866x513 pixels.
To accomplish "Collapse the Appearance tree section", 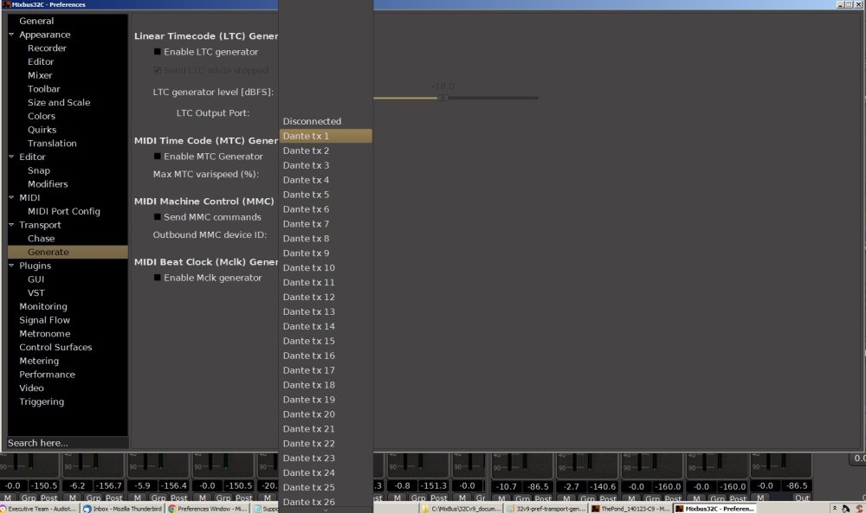I will [11, 35].
